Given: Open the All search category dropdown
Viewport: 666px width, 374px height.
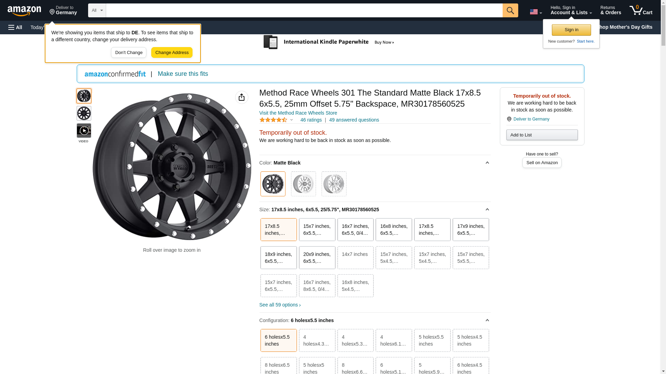Looking at the screenshot, I should coord(97,10).
